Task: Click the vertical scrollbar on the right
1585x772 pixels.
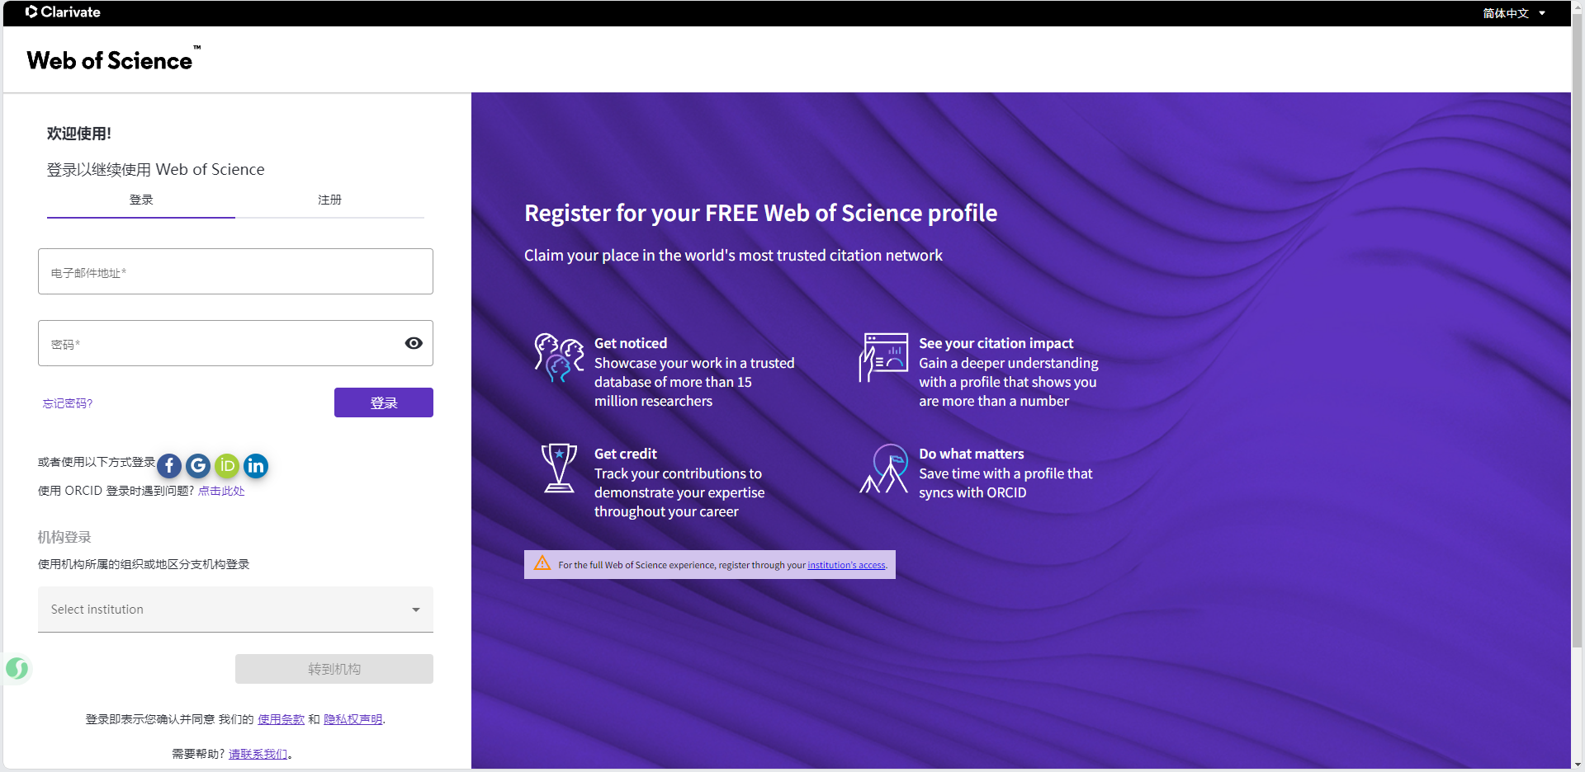Action: (x=1578, y=330)
